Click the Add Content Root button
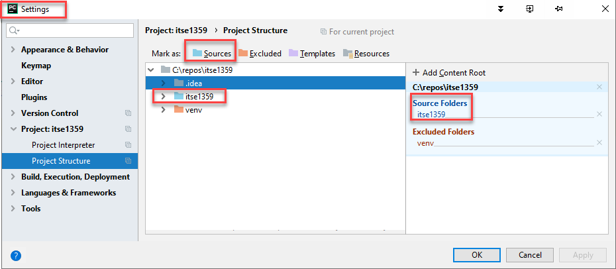Image resolution: width=616 pixels, height=269 pixels. [x=449, y=72]
